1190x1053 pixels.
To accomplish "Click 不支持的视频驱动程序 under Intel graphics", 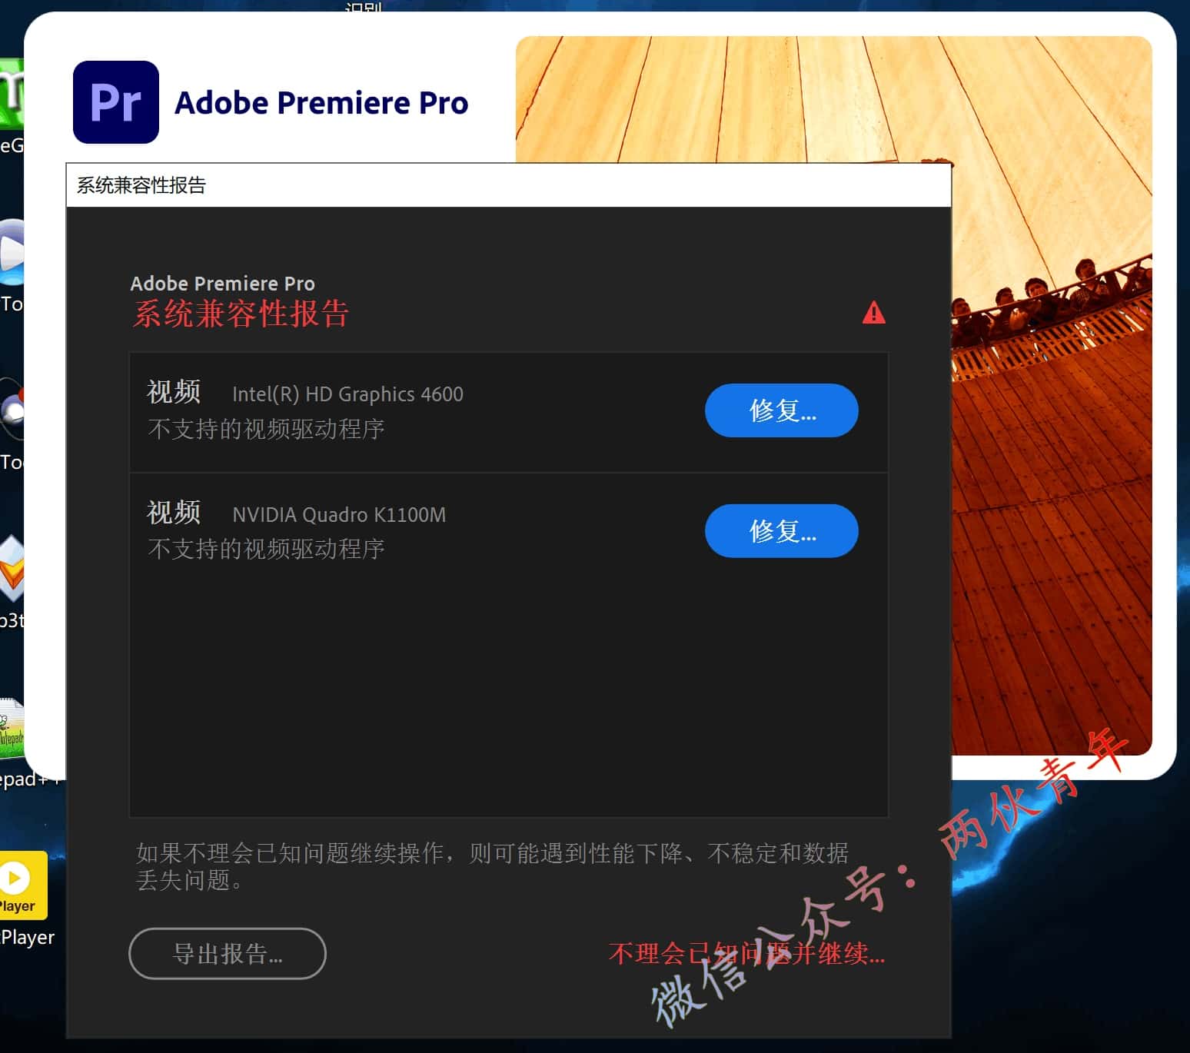I will point(266,429).
